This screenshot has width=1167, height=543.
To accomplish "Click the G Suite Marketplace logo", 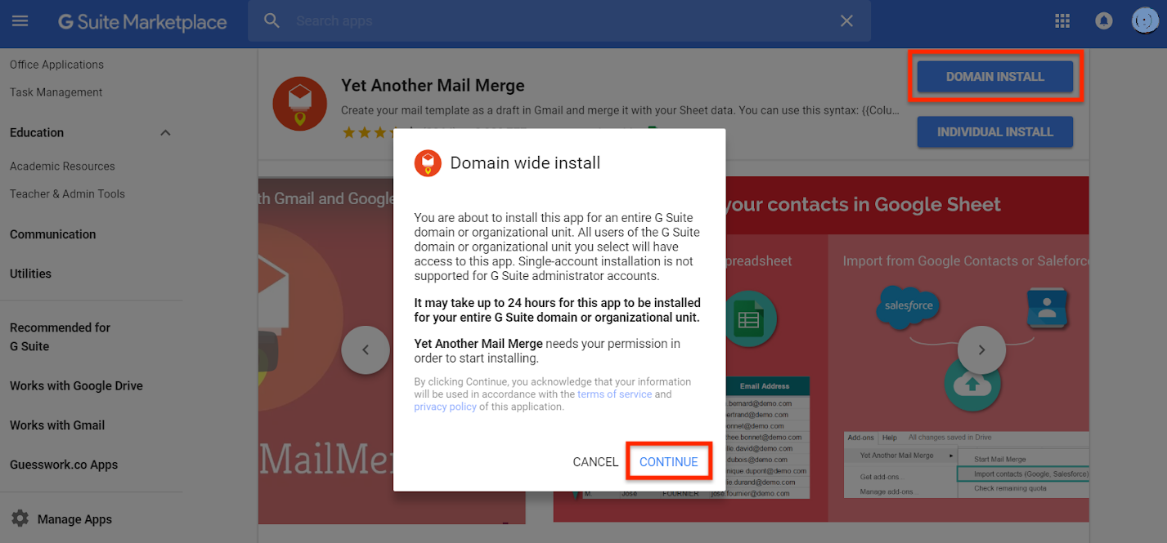I will pyautogui.click(x=142, y=22).
